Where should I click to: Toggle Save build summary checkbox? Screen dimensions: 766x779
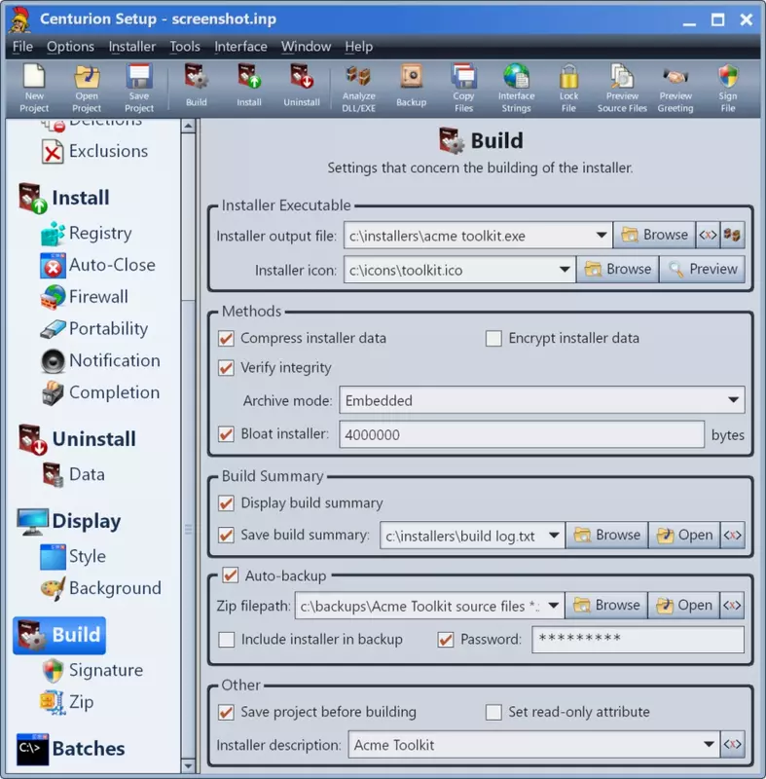pos(227,535)
